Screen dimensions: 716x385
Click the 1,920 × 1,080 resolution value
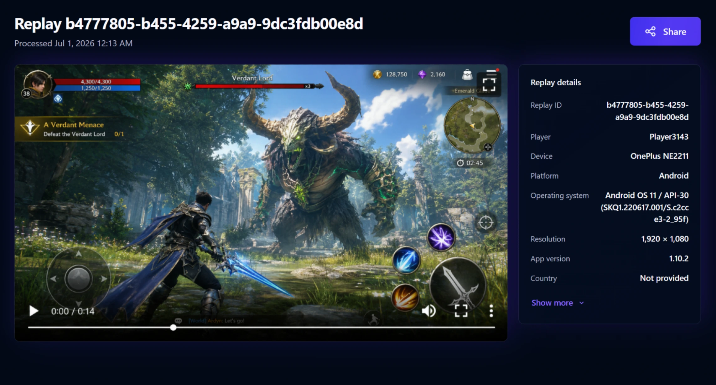[665, 239]
